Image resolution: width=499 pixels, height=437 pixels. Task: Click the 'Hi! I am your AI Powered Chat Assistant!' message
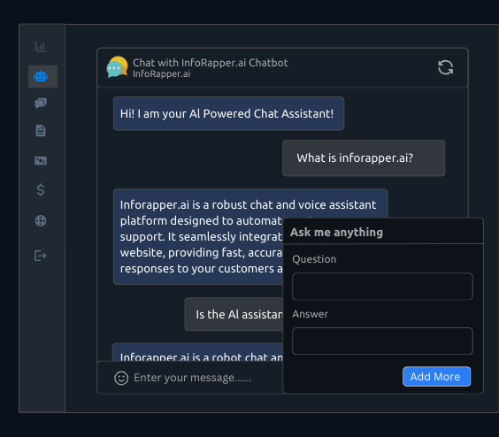228,113
